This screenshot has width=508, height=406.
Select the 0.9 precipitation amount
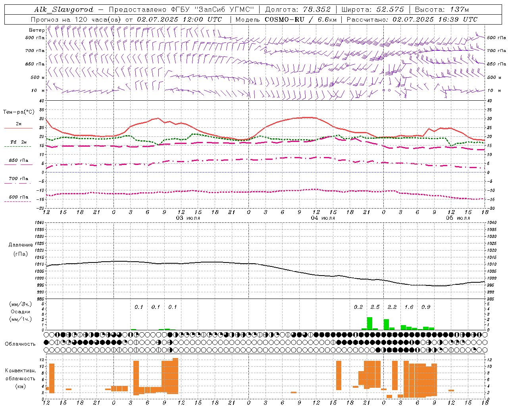tap(426, 307)
